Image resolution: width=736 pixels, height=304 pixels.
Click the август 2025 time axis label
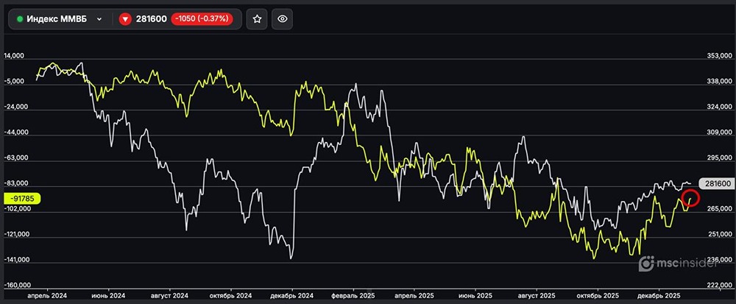point(537,296)
